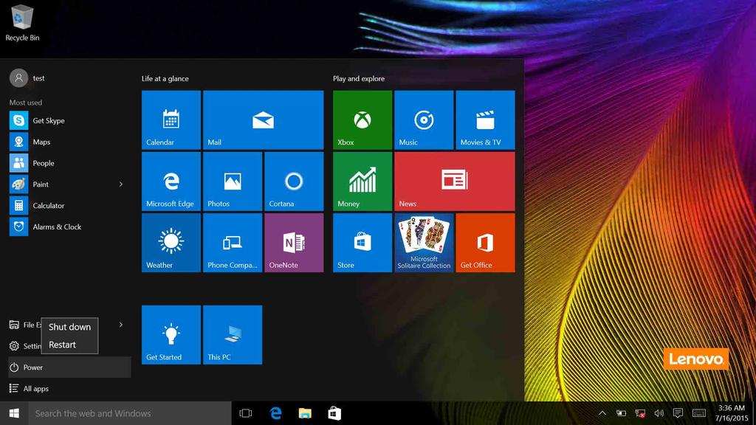
Task: Open the touch keyboard tray icon
Action: point(699,413)
